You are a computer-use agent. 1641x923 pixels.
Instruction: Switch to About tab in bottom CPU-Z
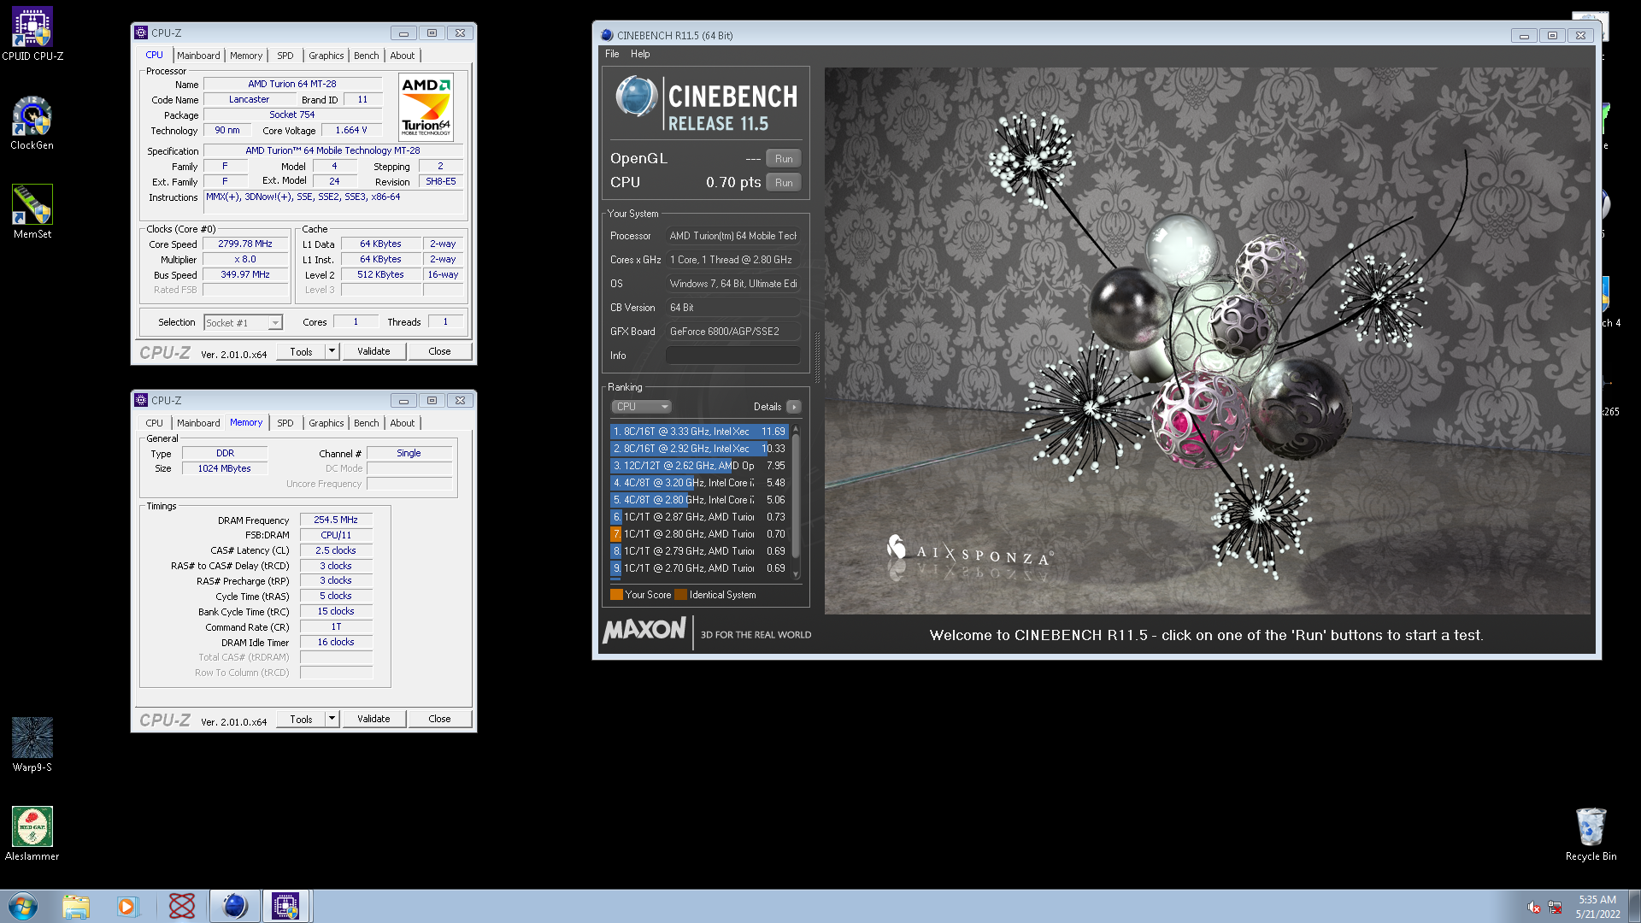[402, 423]
